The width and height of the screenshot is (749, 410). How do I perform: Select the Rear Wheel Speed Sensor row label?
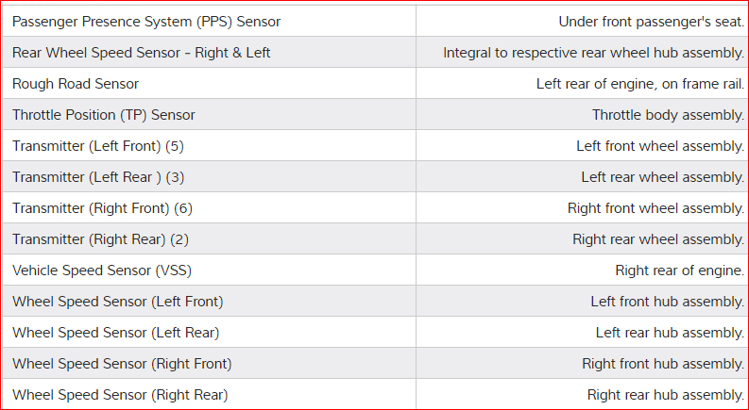142,53
